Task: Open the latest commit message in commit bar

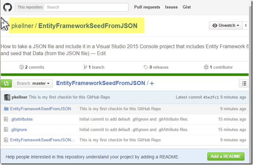Action: pos(70,97)
